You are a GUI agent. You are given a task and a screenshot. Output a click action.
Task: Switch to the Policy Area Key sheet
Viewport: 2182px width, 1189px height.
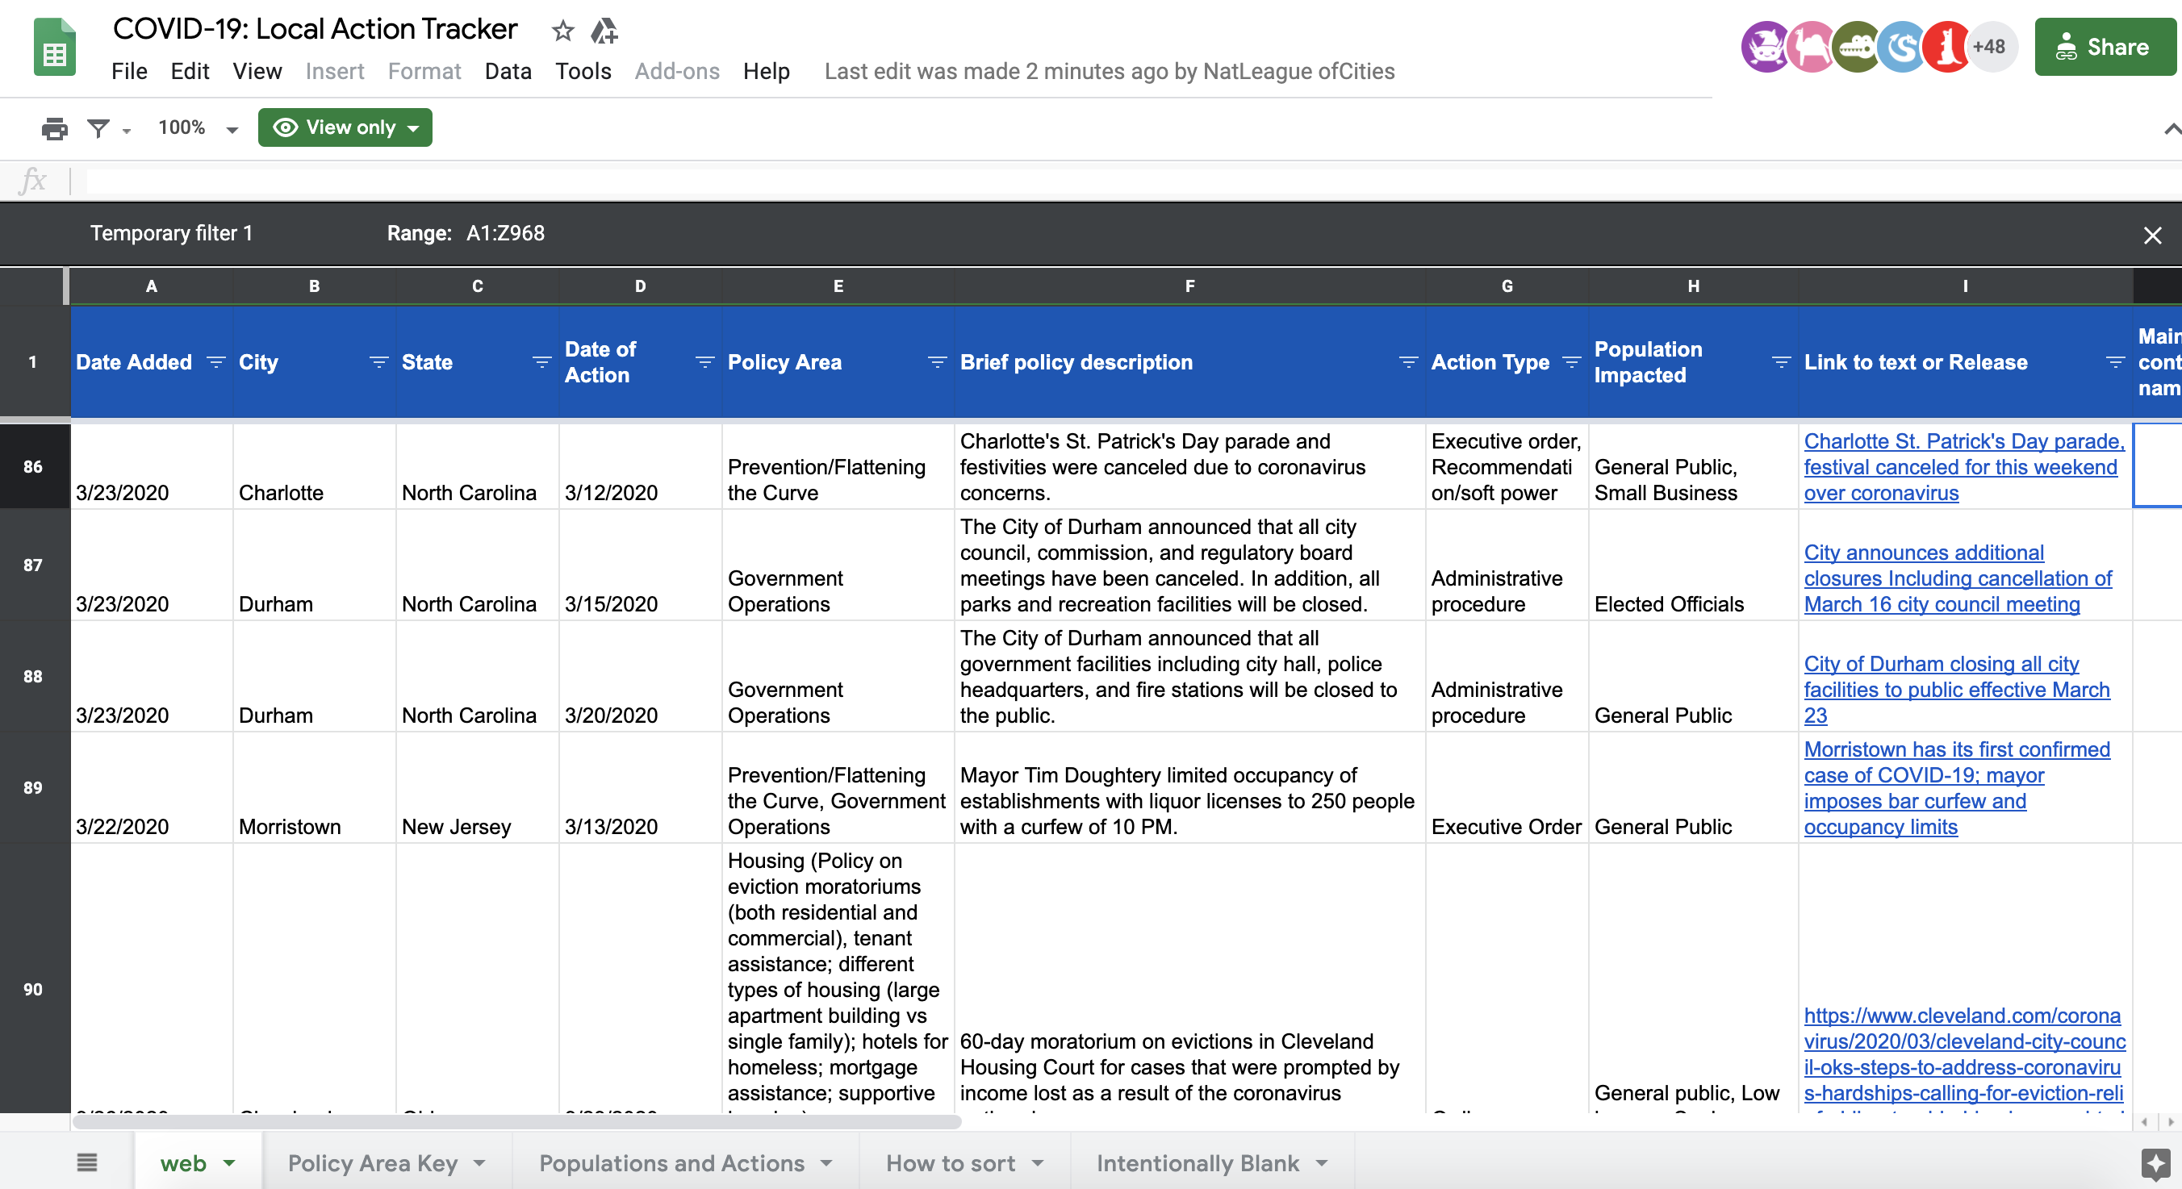coord(373,1162)
